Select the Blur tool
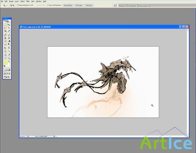 [5, 44]
